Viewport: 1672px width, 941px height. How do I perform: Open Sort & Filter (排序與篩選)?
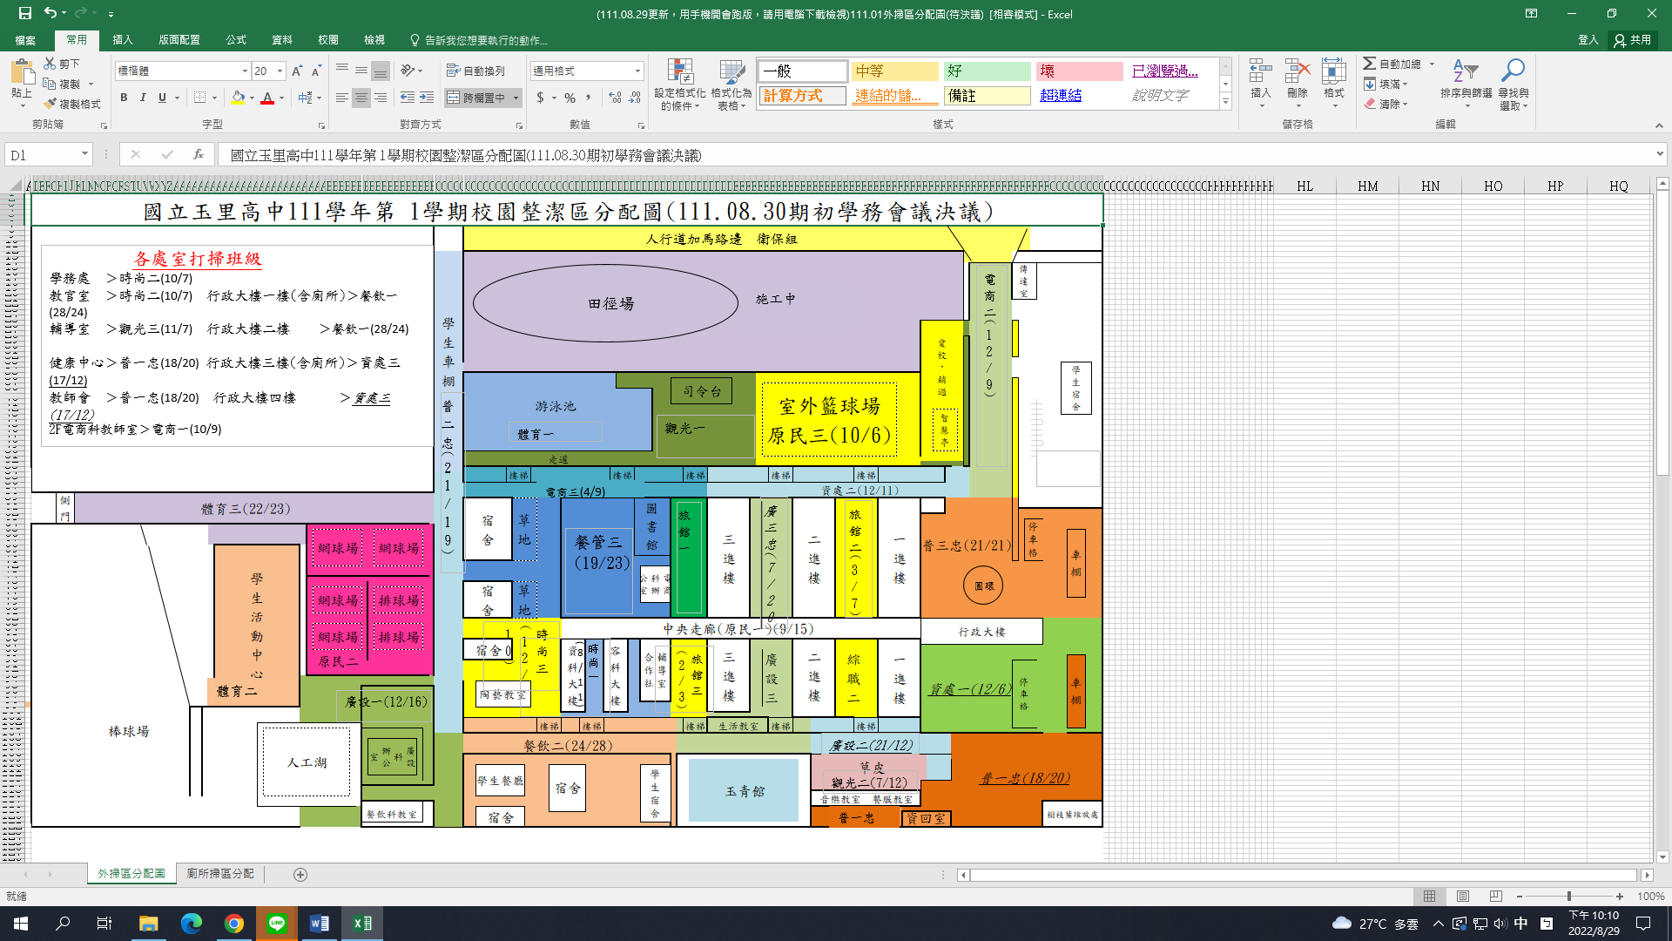coord(1466,85)
